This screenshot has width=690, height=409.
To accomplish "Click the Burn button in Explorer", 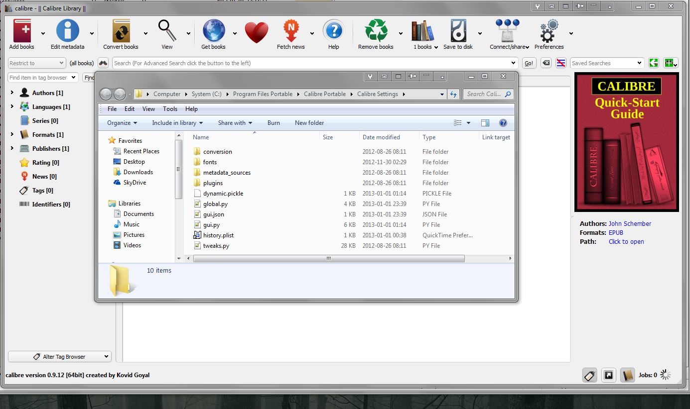I will (274, 123).
